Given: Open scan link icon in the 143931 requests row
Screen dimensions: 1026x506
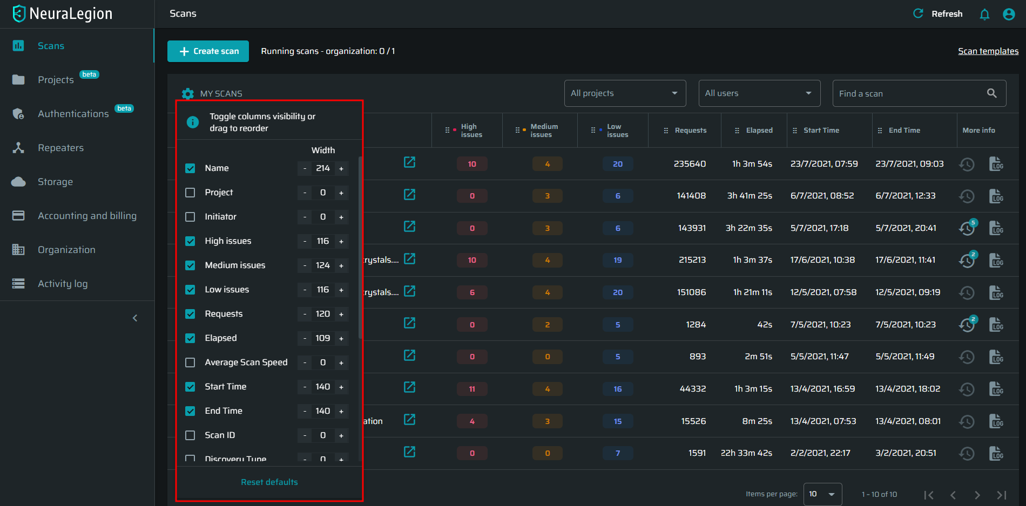Looking at the screenshot, I should 410,226.
